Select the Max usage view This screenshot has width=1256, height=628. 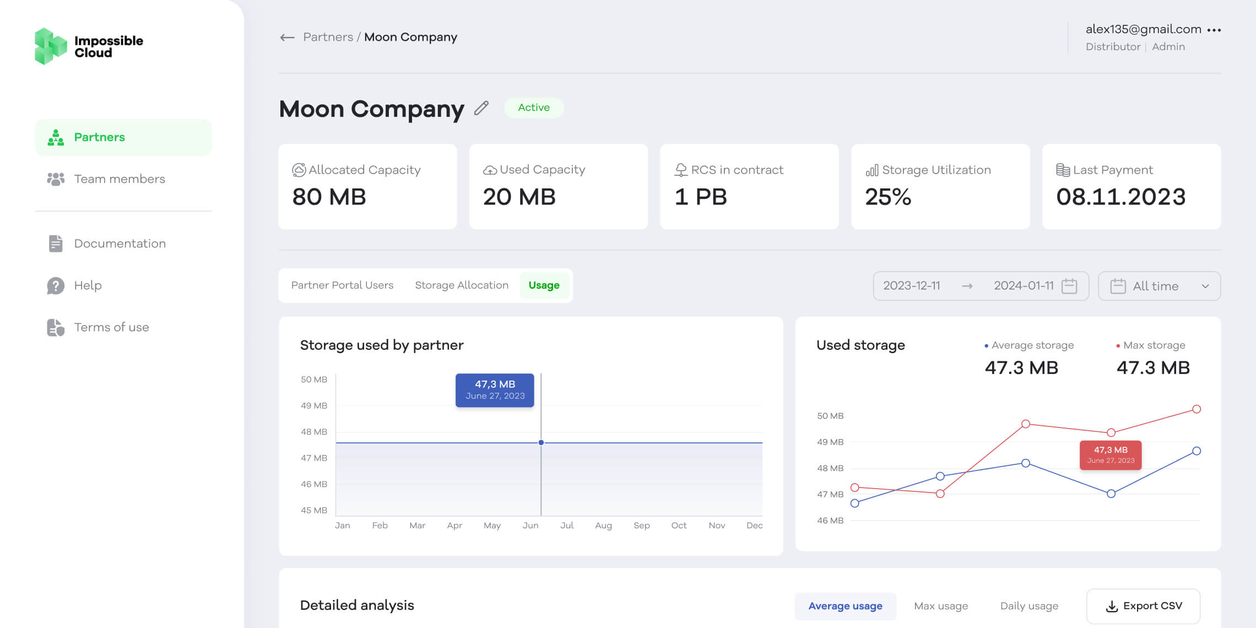(x=941, y=606)
